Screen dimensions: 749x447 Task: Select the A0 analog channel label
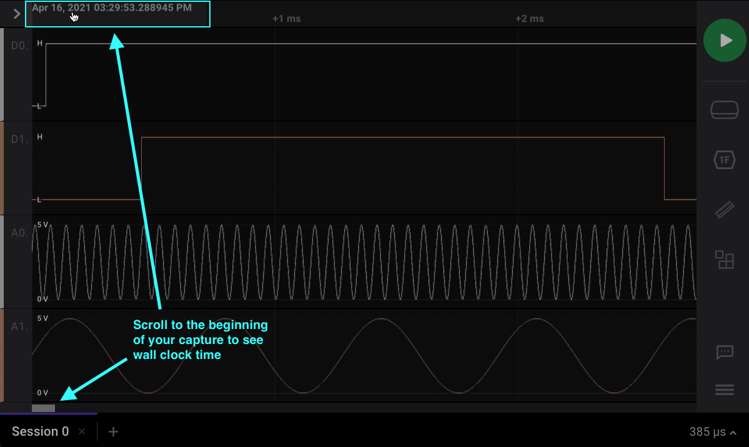[19, 233]
